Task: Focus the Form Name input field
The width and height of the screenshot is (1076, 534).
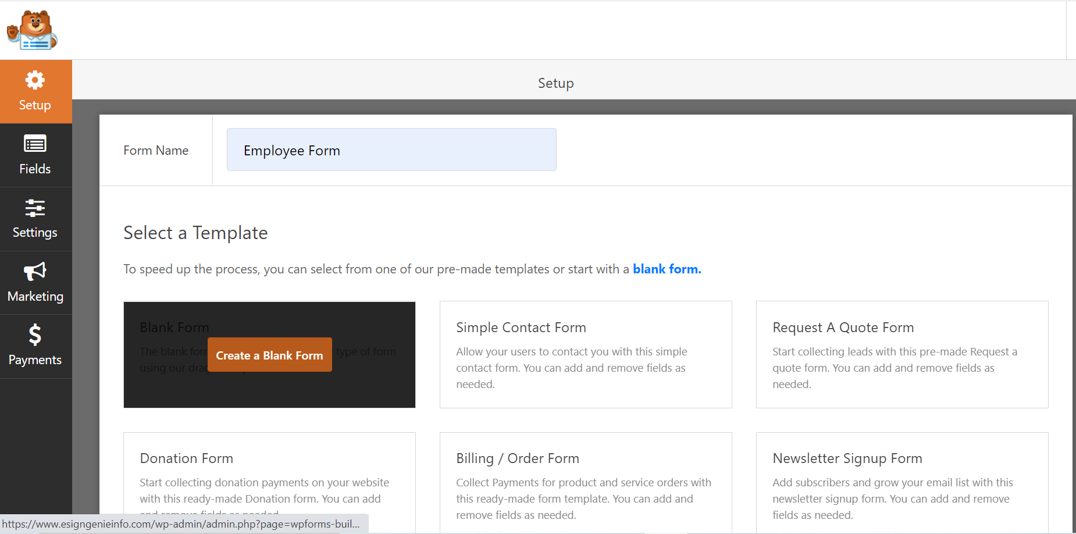Action: point(391,149)
